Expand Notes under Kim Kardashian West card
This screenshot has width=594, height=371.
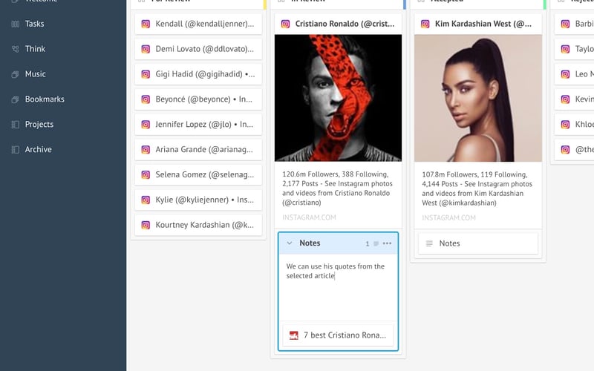(x=478, y=244)
